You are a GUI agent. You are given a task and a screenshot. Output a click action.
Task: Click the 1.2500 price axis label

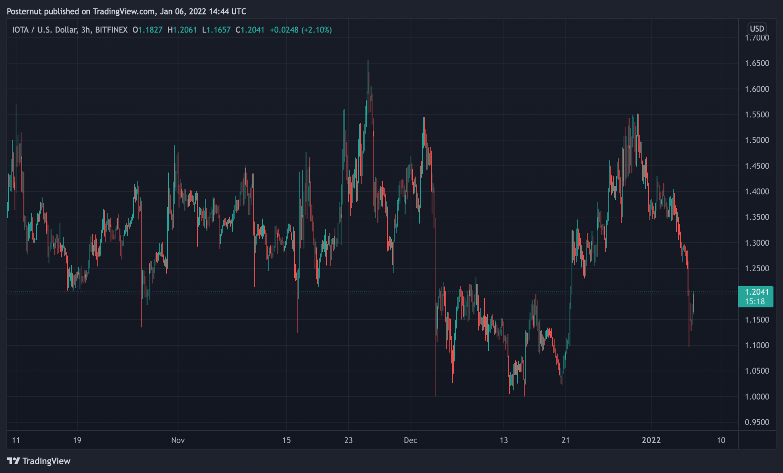coord(757,269)
